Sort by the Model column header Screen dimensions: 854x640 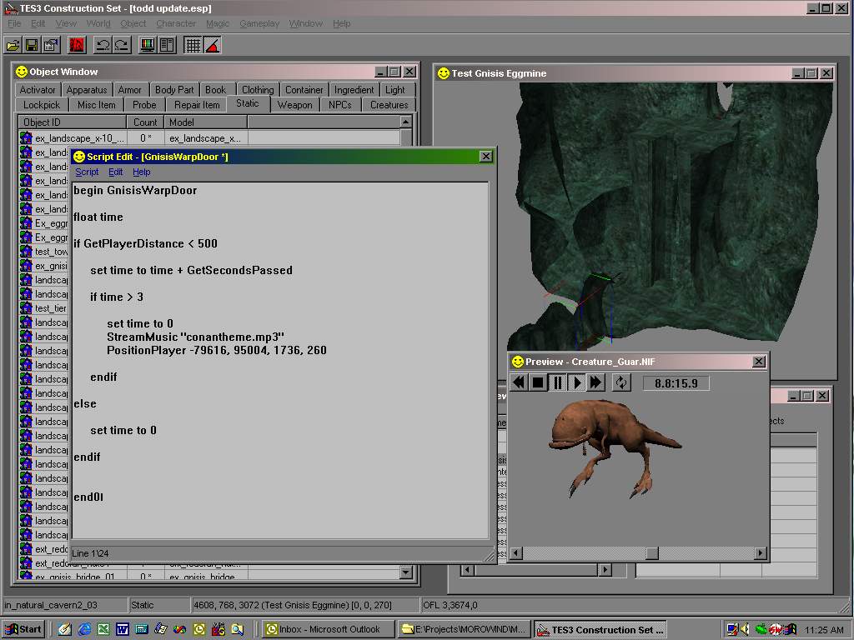(x=205, y=122)
